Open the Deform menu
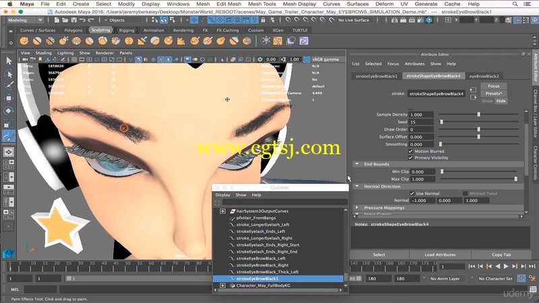Screen dimensions: 539x303 click(x=384, y=4)
